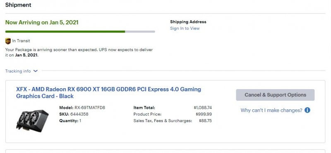Open the Tracking info section label

point(18,71)
